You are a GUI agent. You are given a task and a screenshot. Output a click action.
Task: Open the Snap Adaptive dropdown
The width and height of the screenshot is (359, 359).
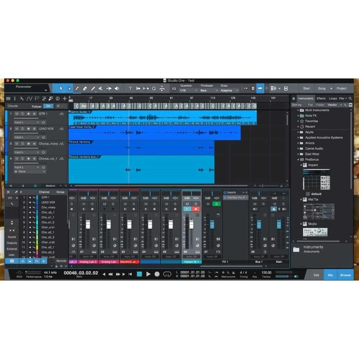(x=229, y=91)
